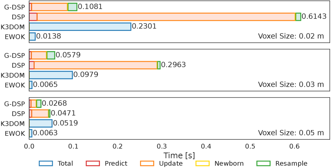The height and width of the screenshot is (168, 332).
Task: Click the G-DSP label in the 0.05 m panel
Action: click(x=14, y=104)
